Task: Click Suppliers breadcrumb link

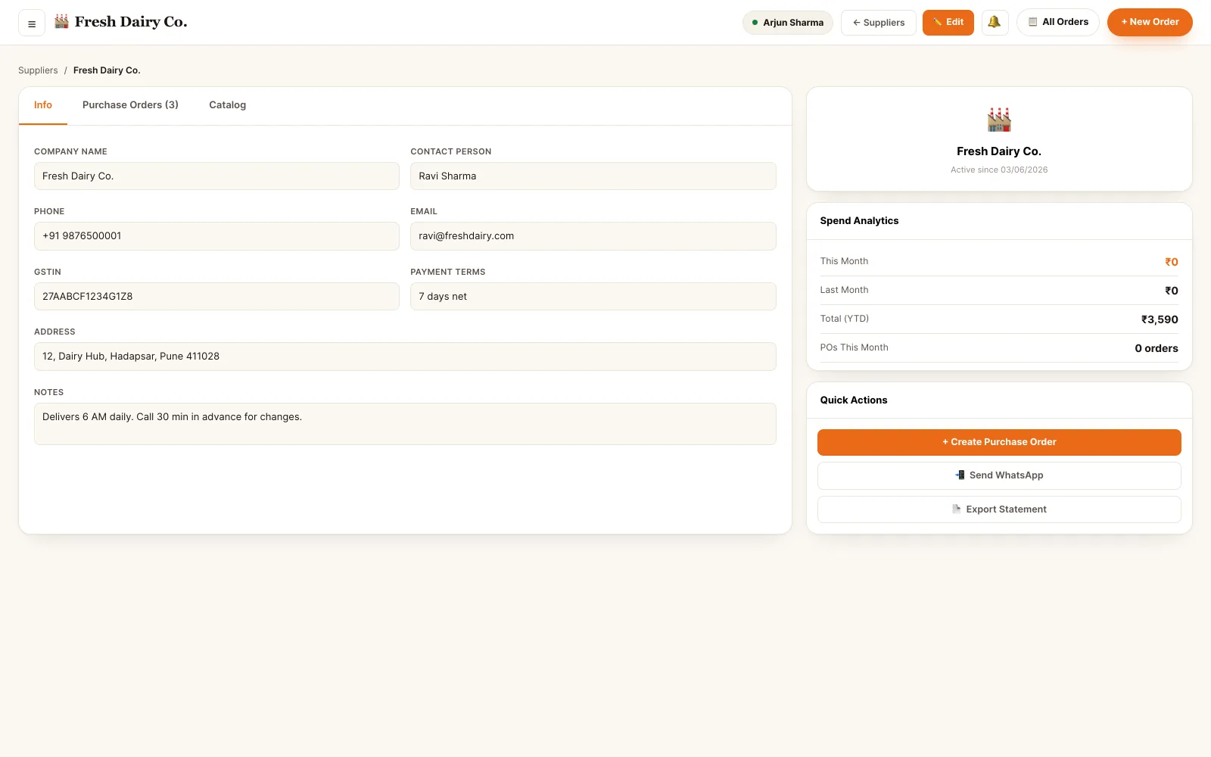Action: pos(38,70)
